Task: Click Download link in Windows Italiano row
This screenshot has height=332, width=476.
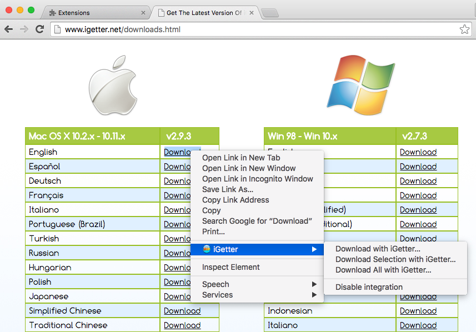Action: click(x=418, y=325)
